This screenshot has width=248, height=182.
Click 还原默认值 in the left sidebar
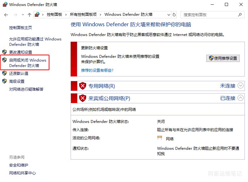click(x=19, y=73)
